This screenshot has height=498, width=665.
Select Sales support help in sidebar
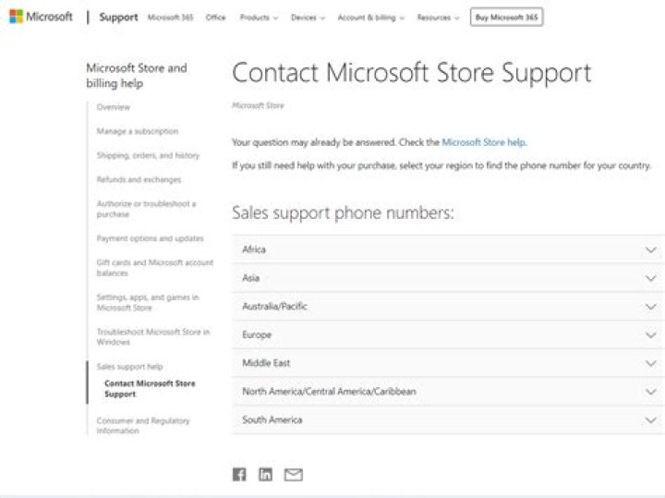click(x=129, y=367)
